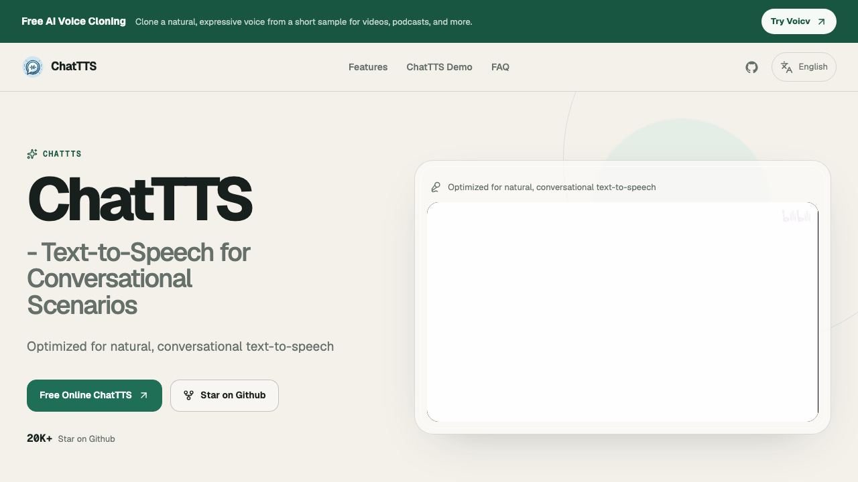The height and width of the screenshot is (482, 858).
Task: Click the small CHATTTS label above the headline
Action: (62, 154)
